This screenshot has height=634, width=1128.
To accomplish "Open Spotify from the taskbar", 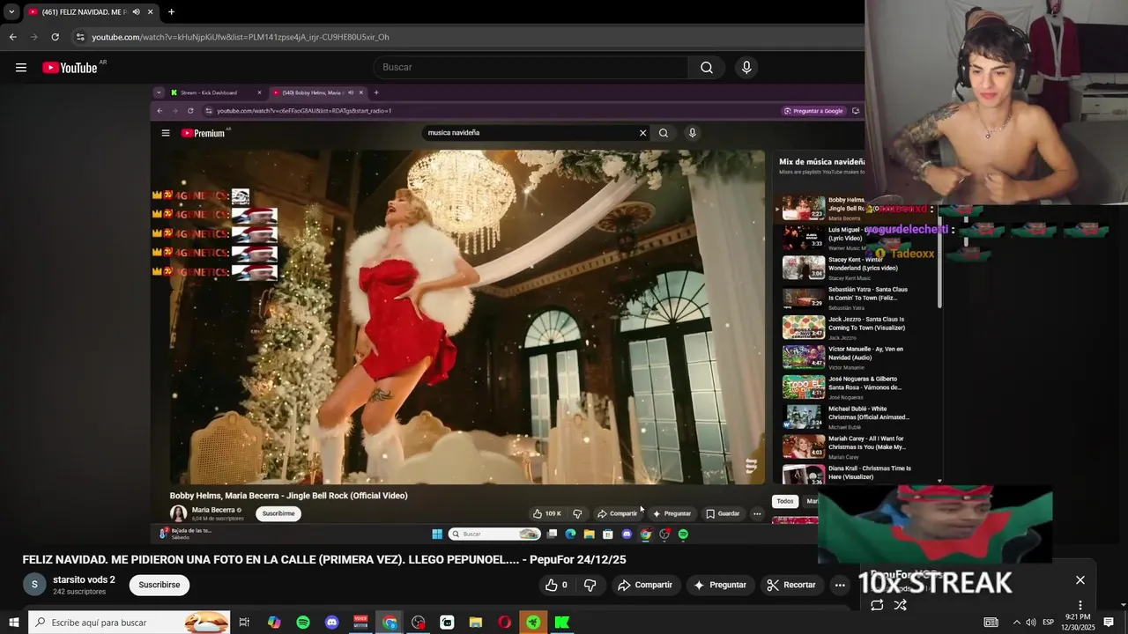I will coord(303,623).
